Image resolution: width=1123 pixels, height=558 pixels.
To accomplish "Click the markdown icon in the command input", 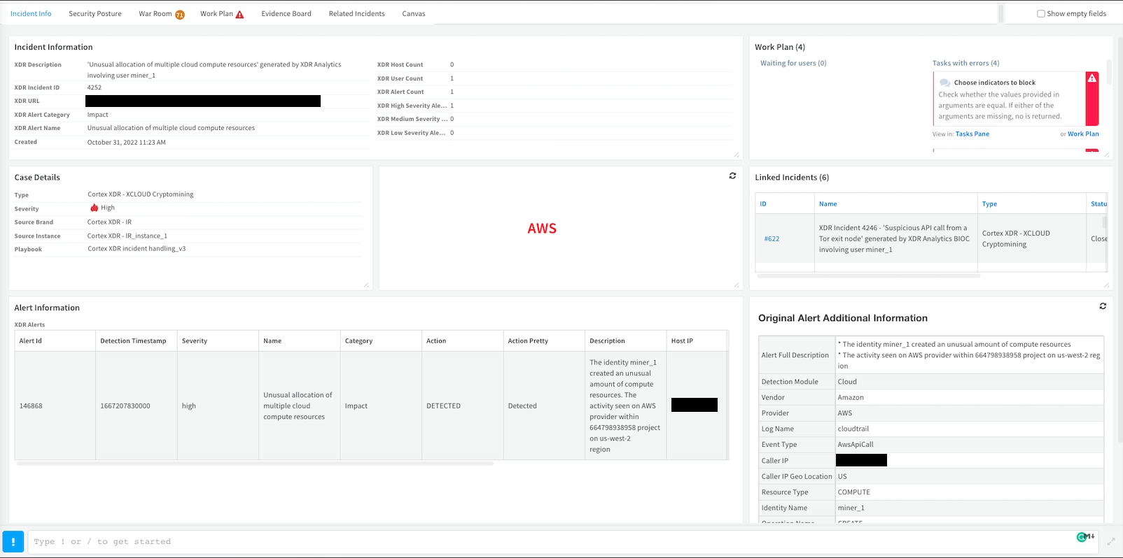I will coord(1091,537).
